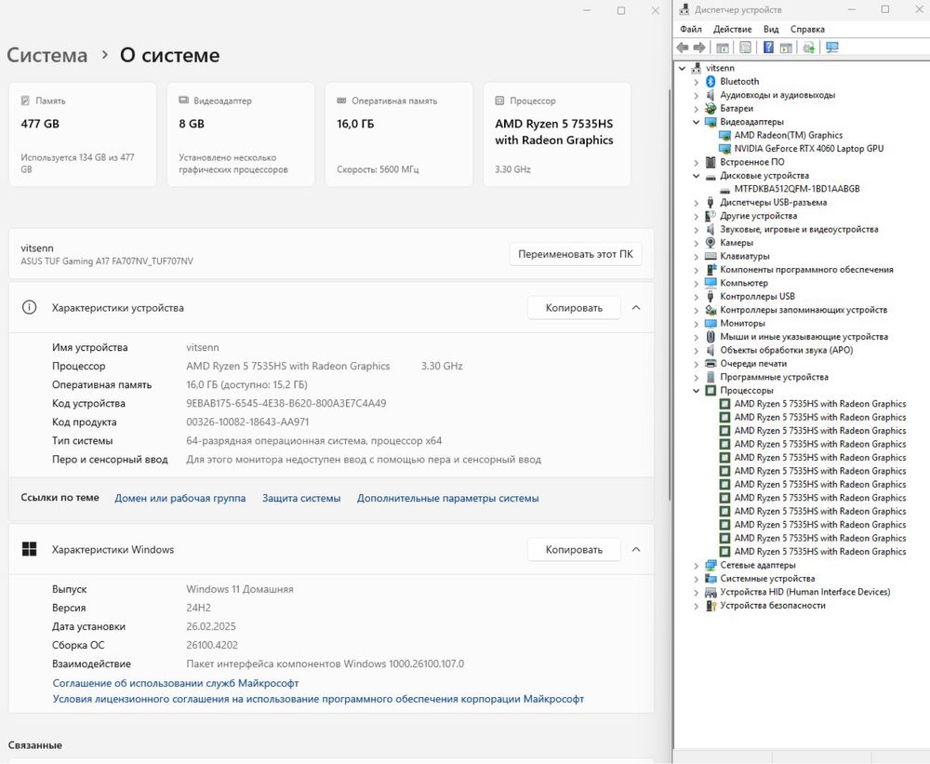Click the Компьютер category icon

tap(711, 283)
